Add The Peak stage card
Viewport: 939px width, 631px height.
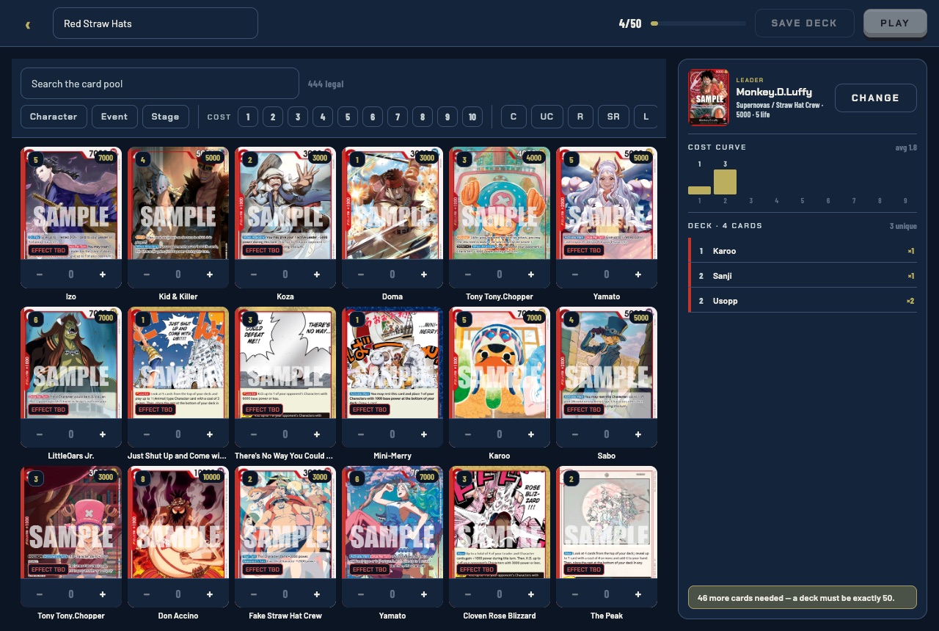point(638,594)
